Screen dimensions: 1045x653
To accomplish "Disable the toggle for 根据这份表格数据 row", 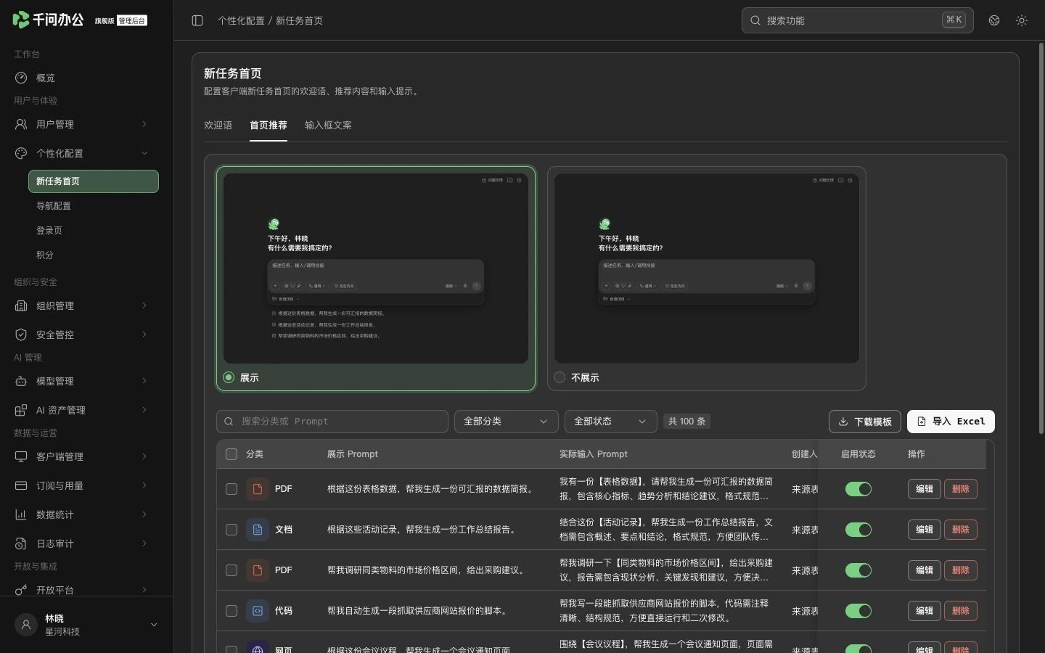I will 858,489.
